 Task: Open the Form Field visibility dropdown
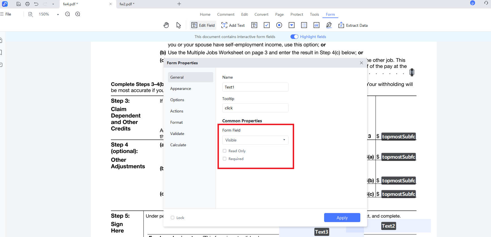(x=255, y=140)
